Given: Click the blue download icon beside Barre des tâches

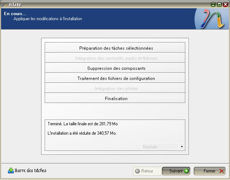Looking at the screenshot, I should (11, 171).
